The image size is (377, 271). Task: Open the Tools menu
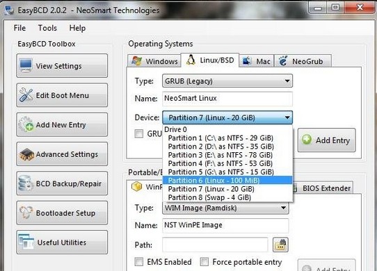coord(47,28)
